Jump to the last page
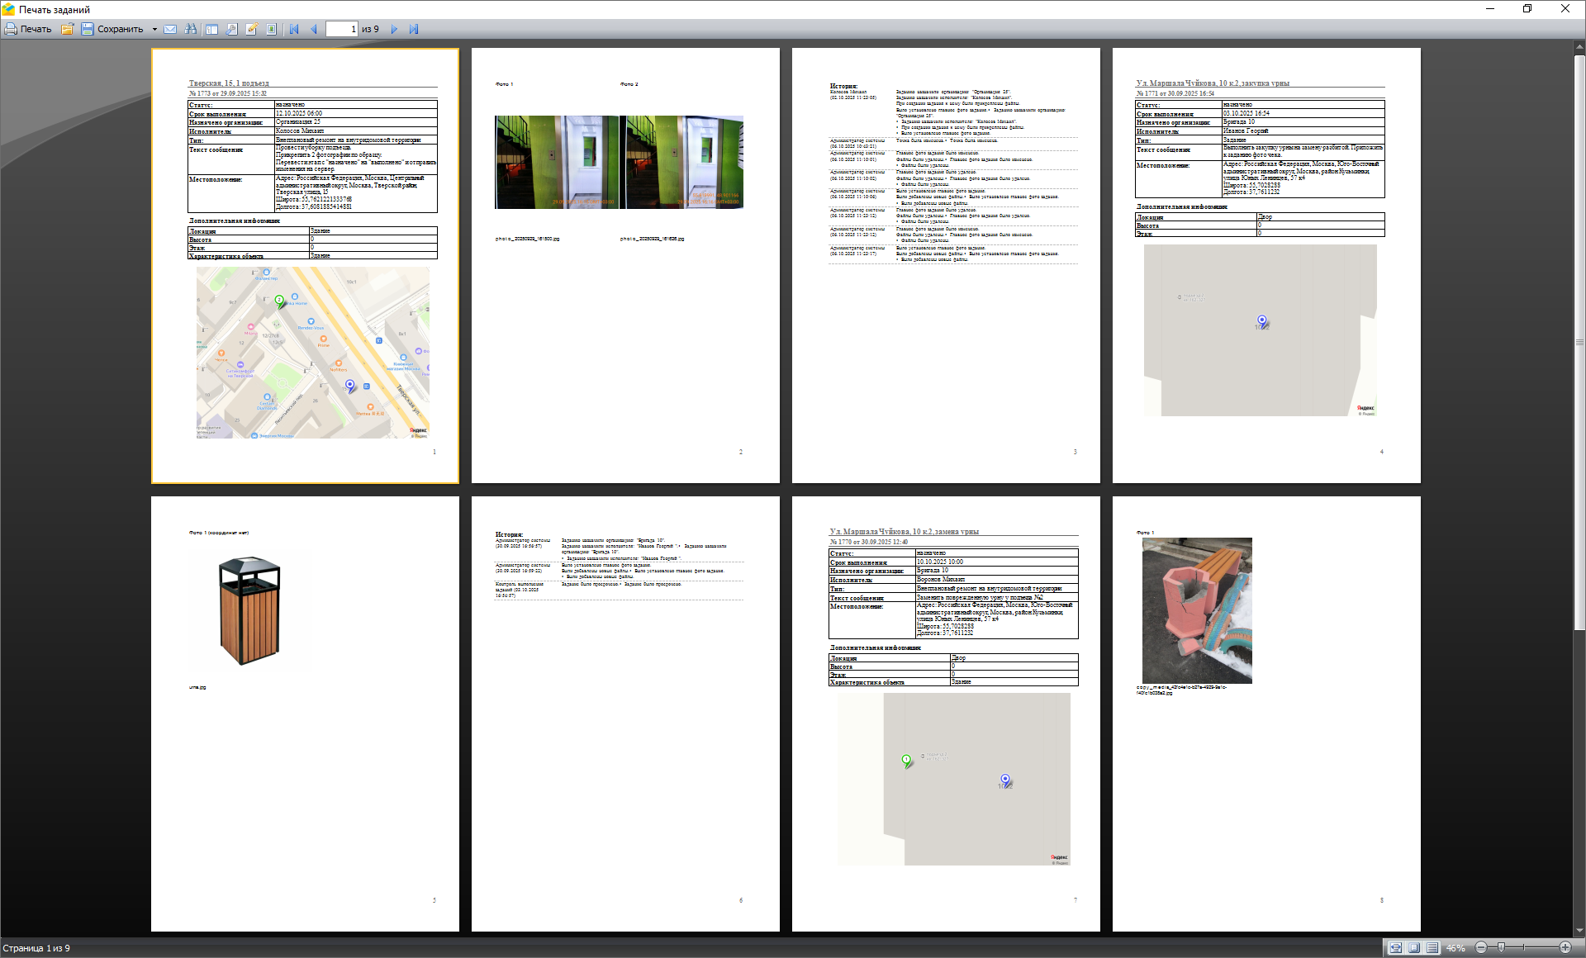Screen dimensions: 1586x958 tap(414, 29)
